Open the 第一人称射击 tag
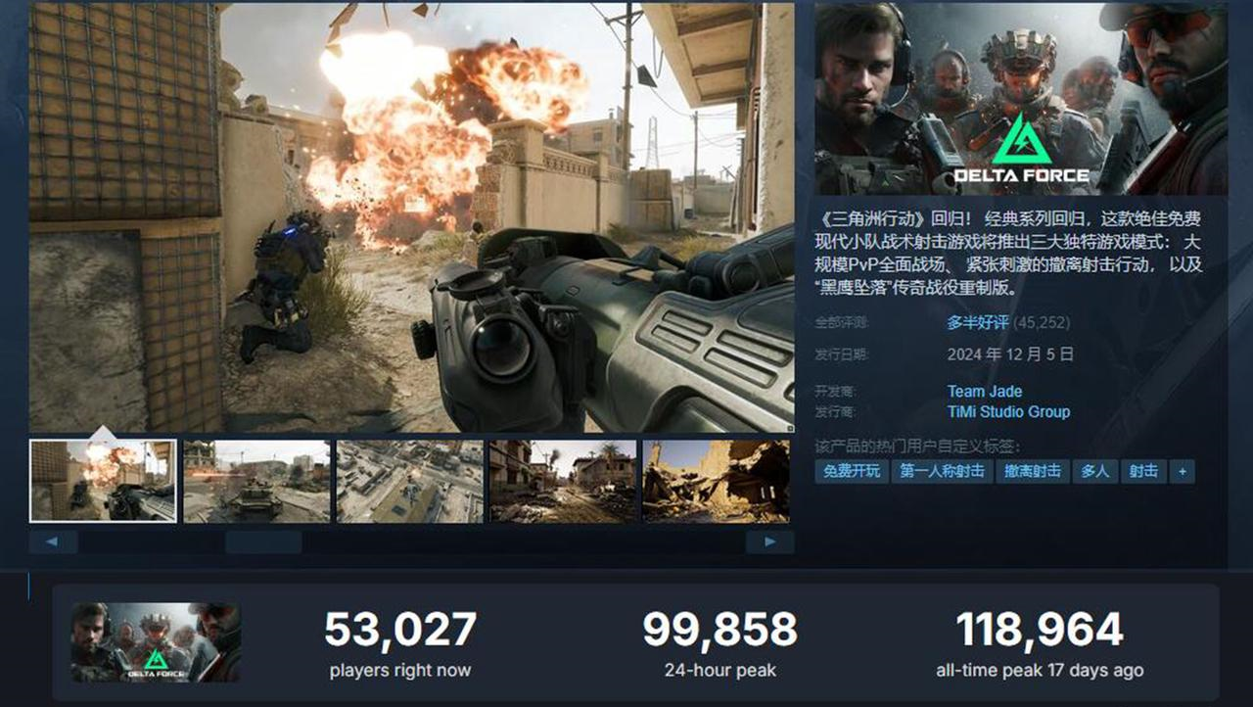 (x=942, y=471)
